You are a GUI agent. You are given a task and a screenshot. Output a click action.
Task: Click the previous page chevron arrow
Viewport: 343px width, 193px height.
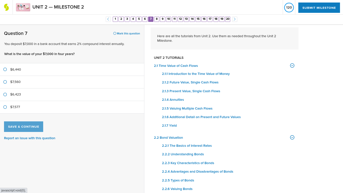click(108, 19)
